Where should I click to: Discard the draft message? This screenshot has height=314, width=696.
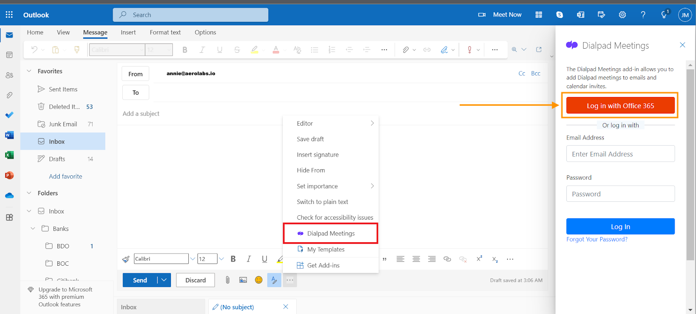click(195, 280)
